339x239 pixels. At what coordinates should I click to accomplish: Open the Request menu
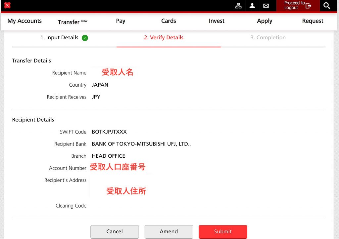tap(313, 21)
